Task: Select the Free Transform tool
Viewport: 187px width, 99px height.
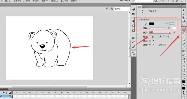Action: pyautogui.click(x=184, y=17)
